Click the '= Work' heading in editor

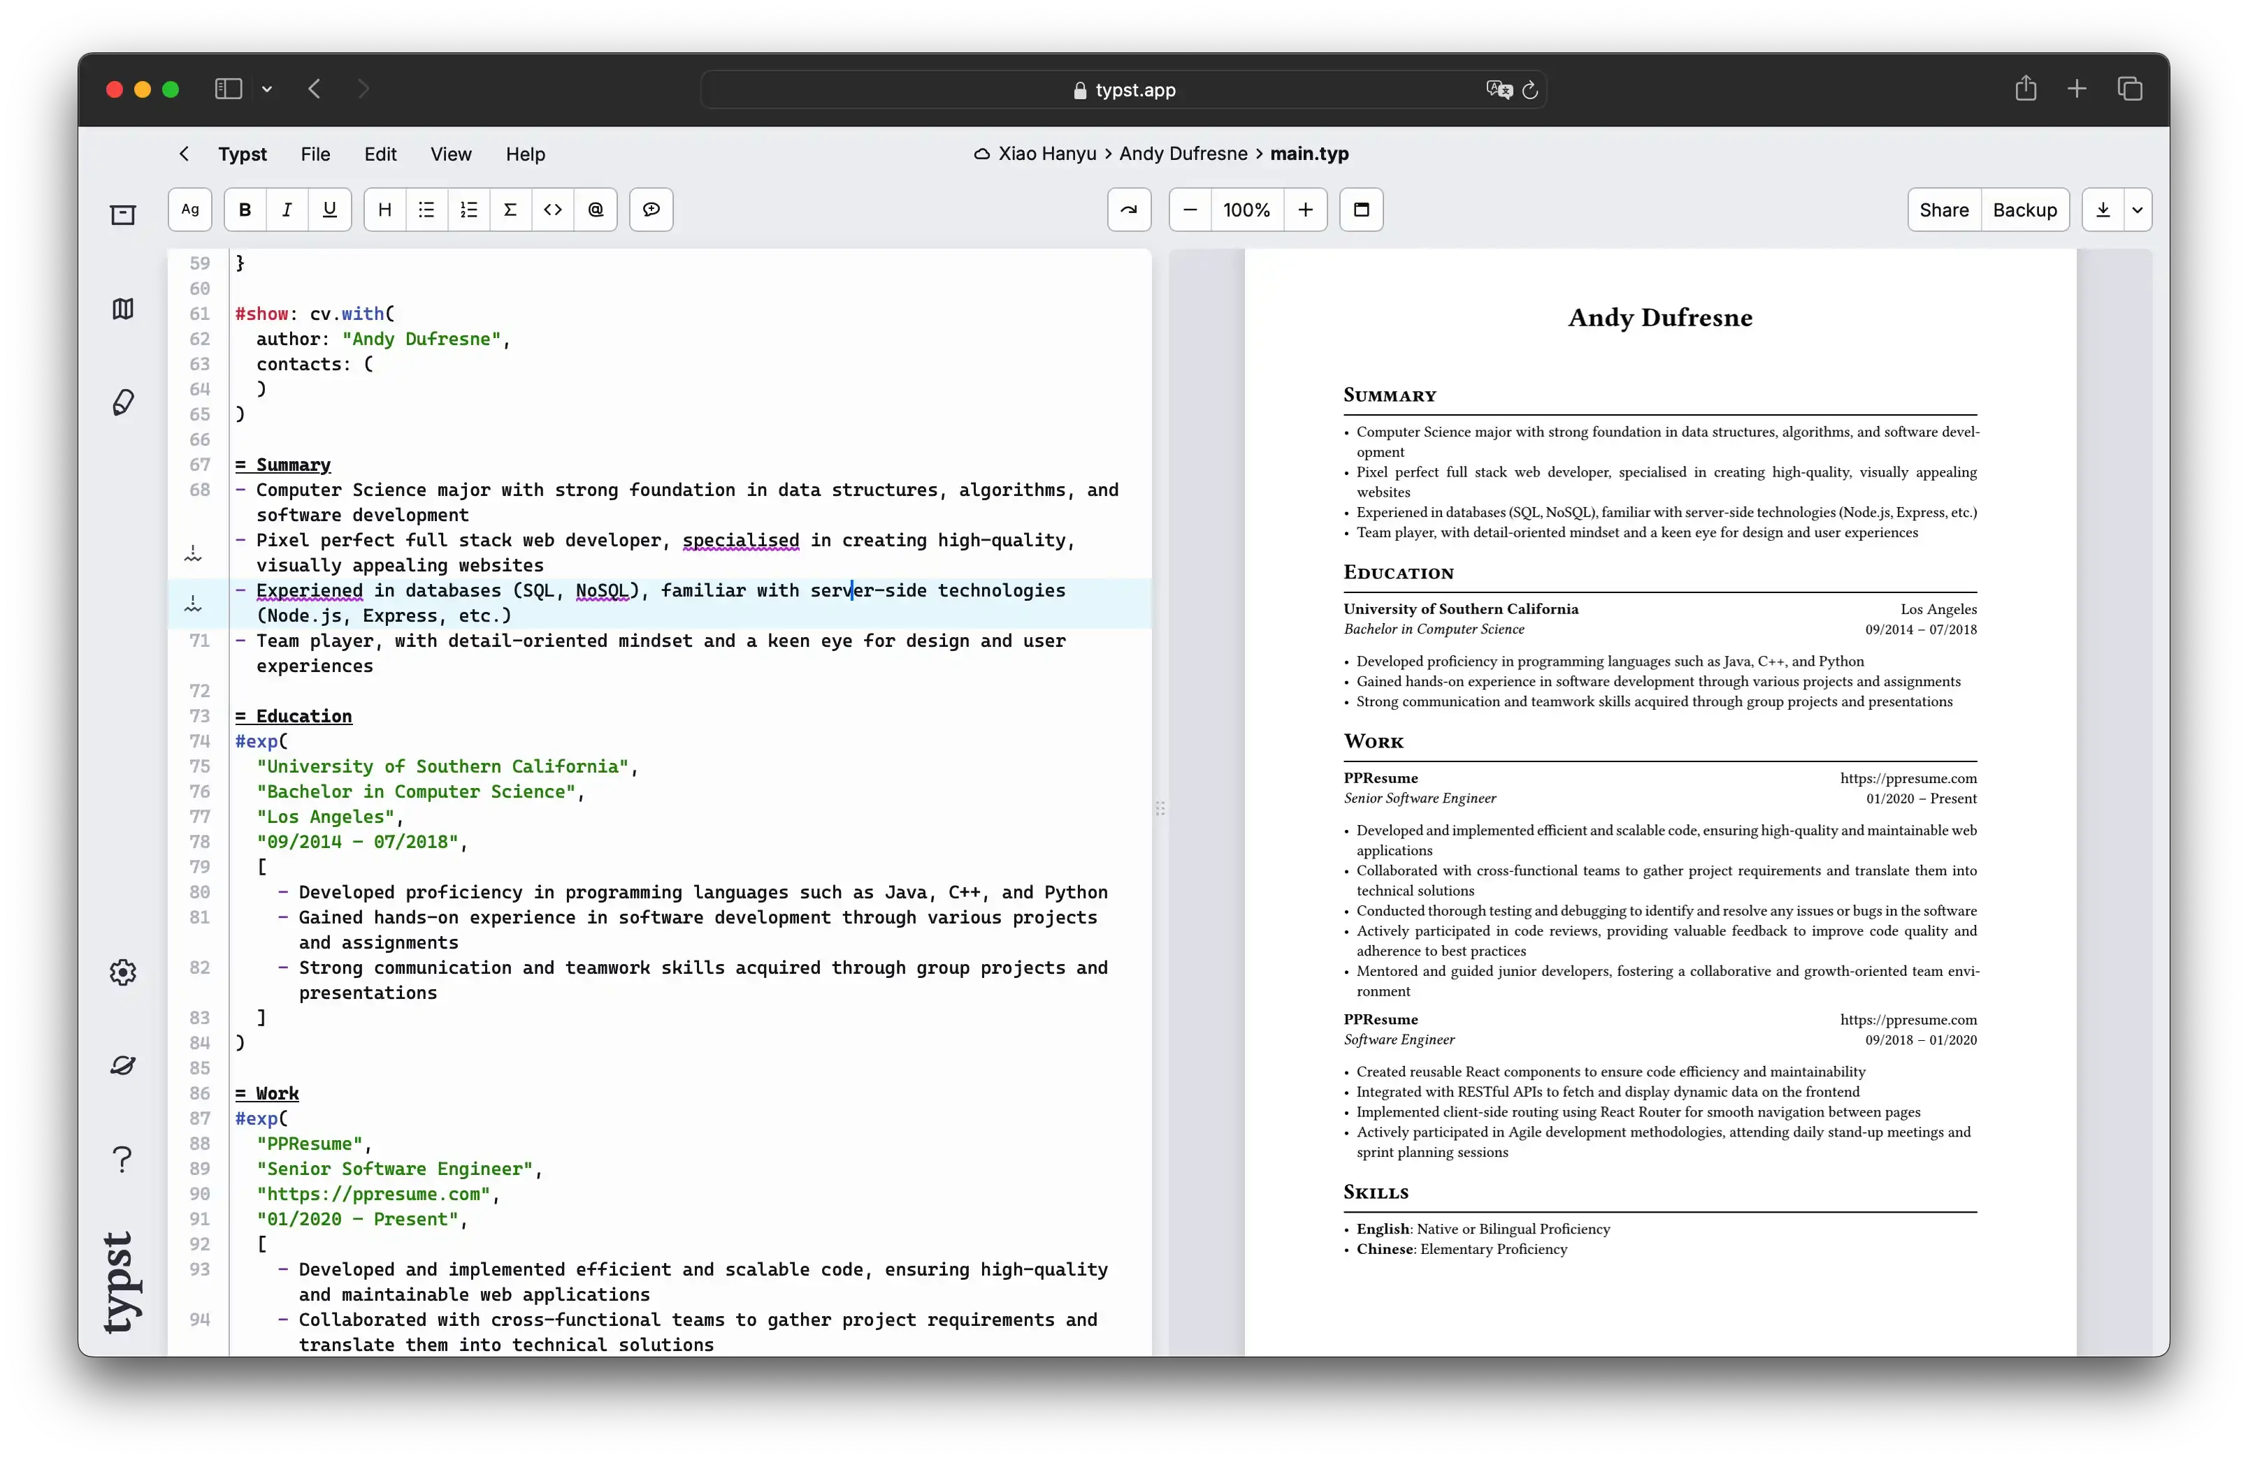point(266,1093)
